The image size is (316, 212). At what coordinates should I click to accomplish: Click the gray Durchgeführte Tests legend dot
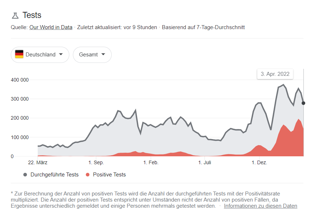pyautogui.click(x=25, y=175)
